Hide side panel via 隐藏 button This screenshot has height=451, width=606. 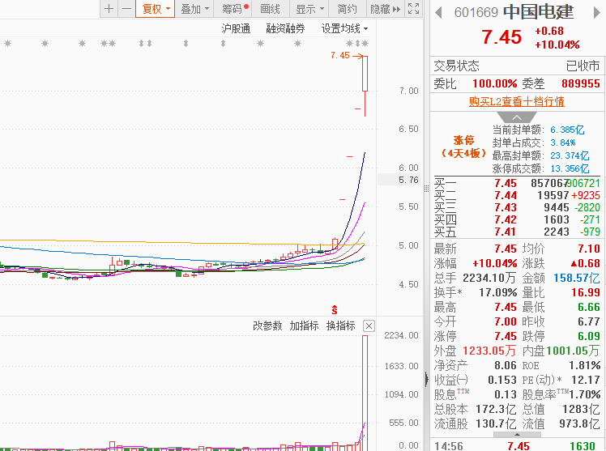[385, 8]
